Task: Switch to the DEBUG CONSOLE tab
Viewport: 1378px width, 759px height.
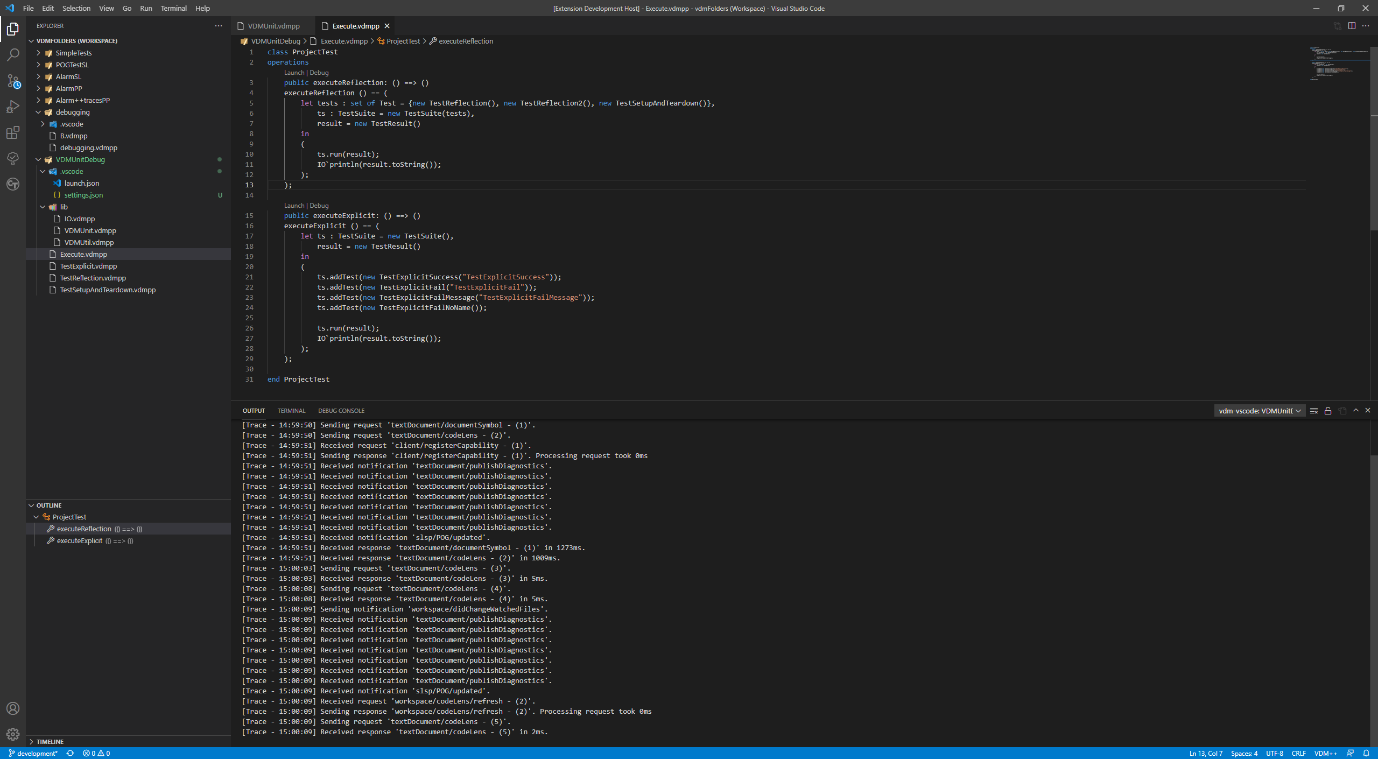Action: tap(341, 410)
